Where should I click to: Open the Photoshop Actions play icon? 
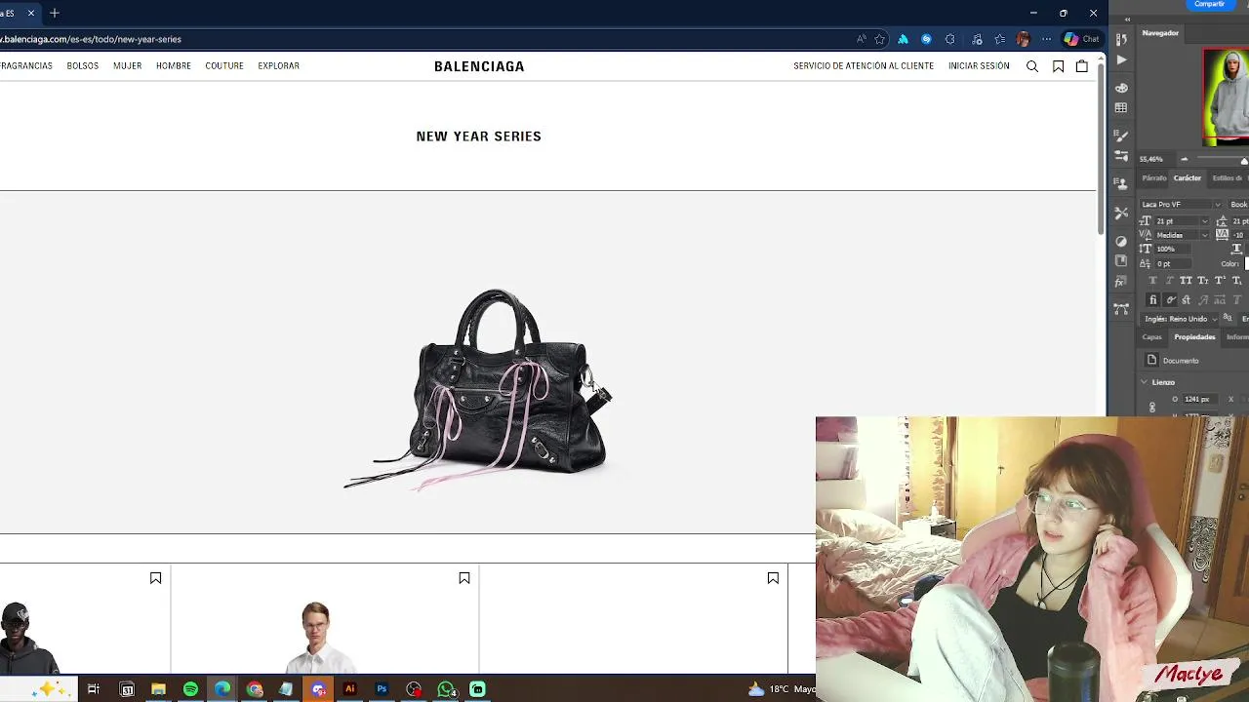coord(1121,59)
